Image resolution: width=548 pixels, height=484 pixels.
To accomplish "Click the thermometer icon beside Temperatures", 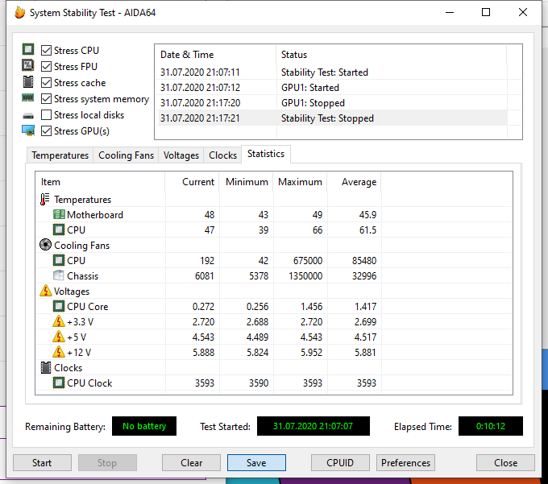I will click(x=45, y=200).
